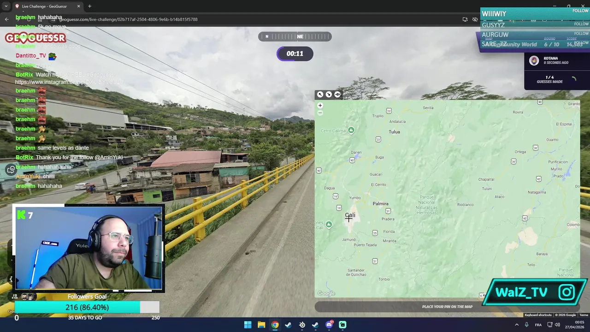
Task: Click the enlarge map arrow icon
Action: 320,95
